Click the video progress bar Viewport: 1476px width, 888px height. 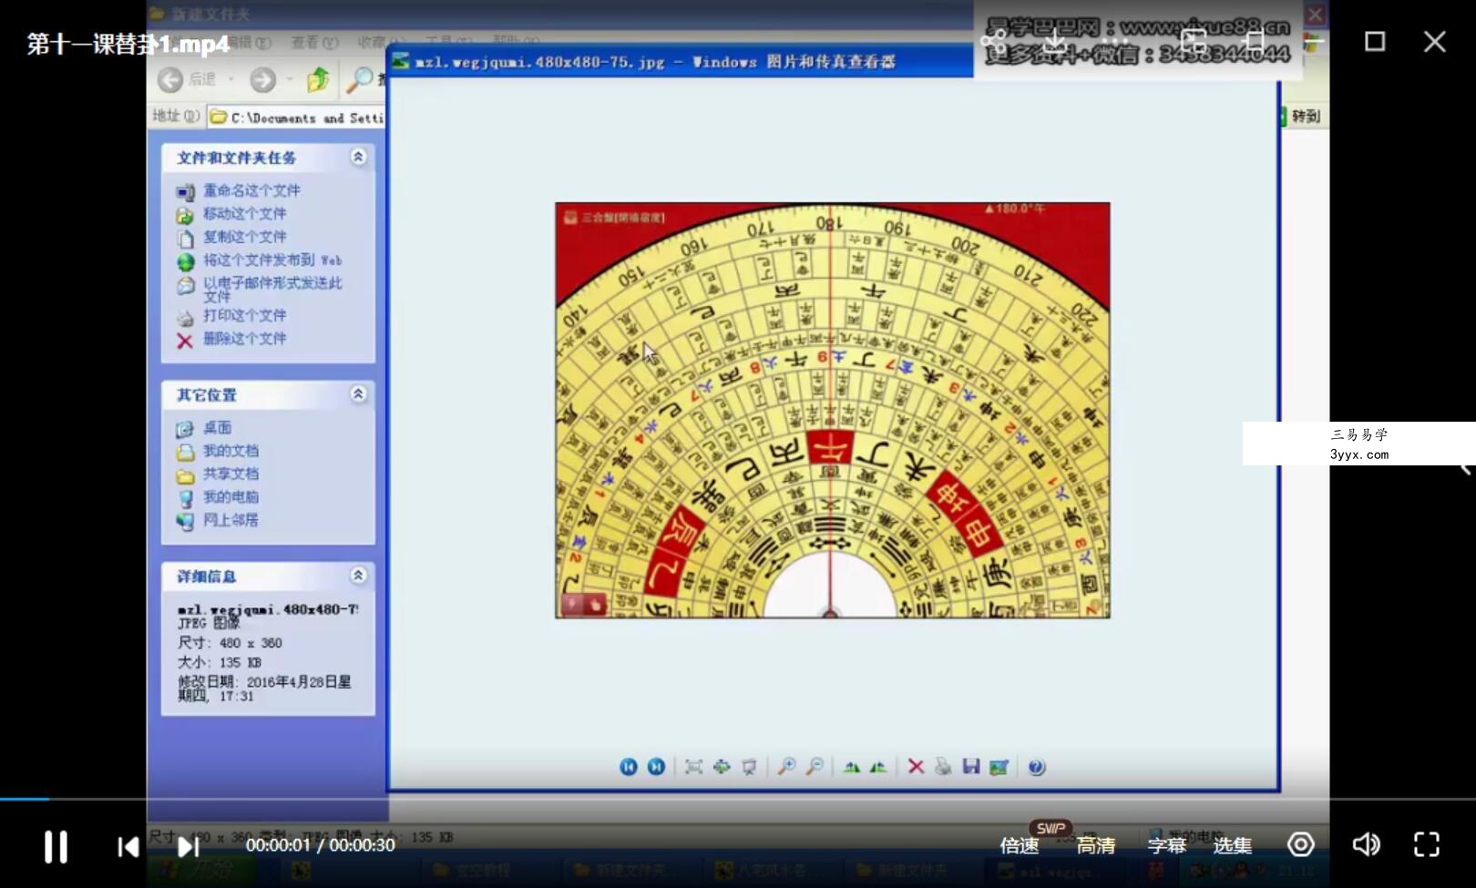(738, 799)
